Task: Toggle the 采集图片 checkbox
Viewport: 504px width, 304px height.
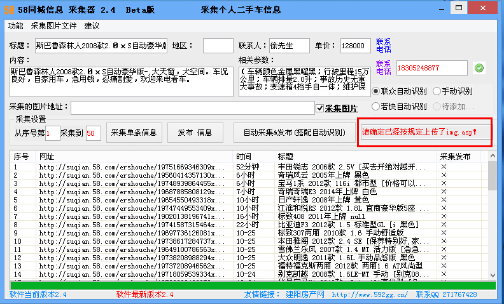Action: point(320,109)
